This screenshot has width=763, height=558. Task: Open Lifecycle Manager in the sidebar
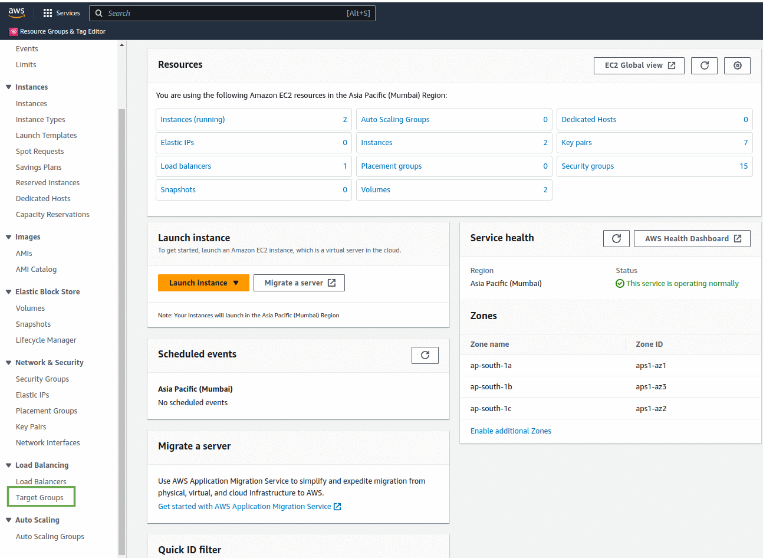tap(46, 340)
